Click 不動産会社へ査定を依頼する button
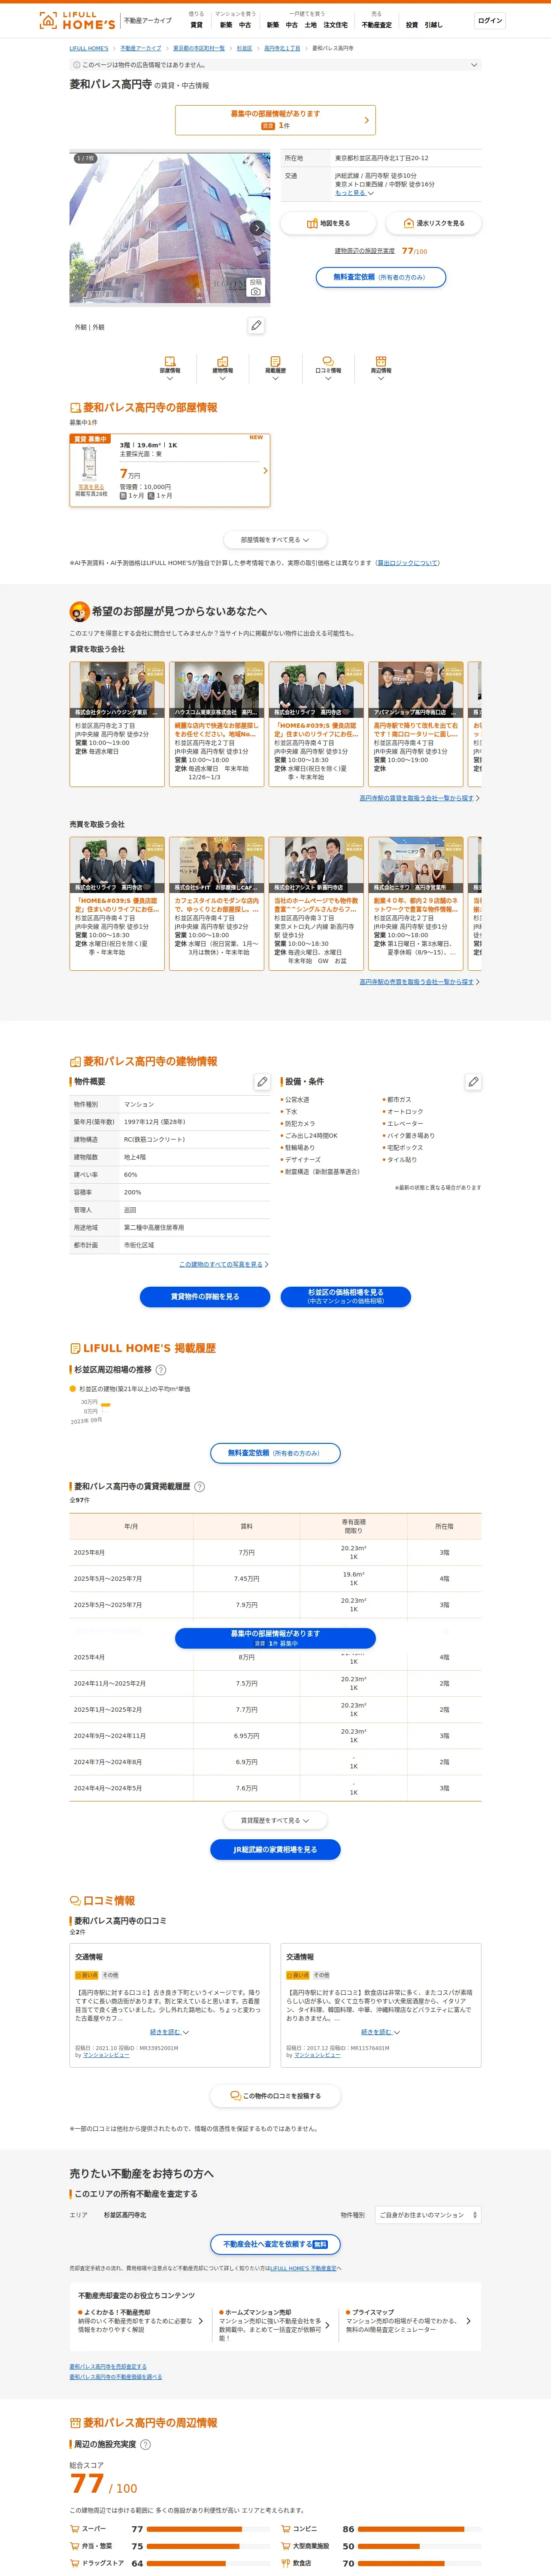This screenshot has height=2576, width=551. coord(275,2244)
